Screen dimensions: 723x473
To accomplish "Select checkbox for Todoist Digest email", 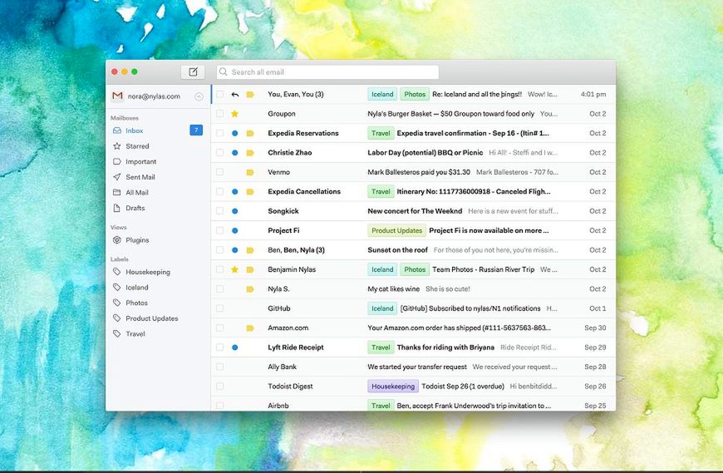I will click(220, 387).
